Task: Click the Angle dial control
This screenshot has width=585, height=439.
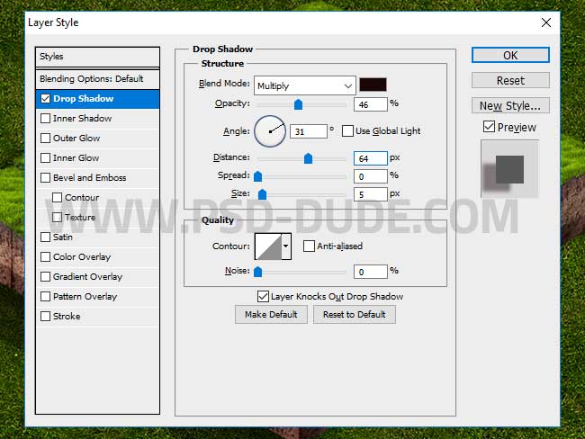Action: point(270,131)
